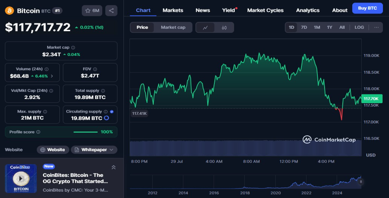Switch to candlestick chart icon
Screen dimensions: 389x198
click(224, 28)
